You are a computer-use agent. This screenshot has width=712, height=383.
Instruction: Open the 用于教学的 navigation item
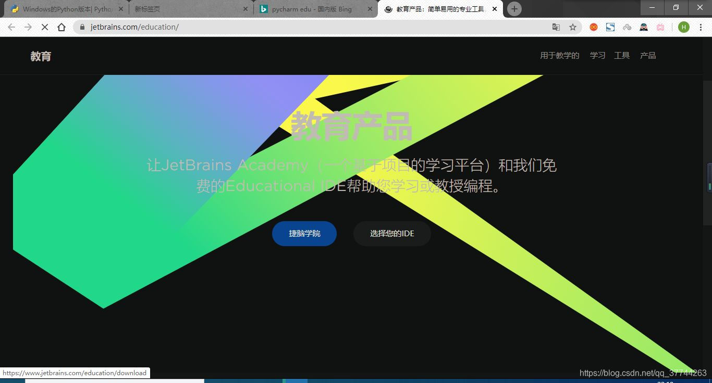(560, 56)
